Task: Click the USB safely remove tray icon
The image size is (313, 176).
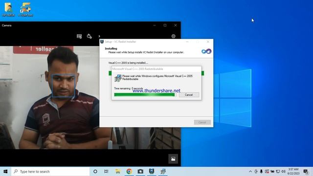Action: pyautogui.click(x=256, y=172)
